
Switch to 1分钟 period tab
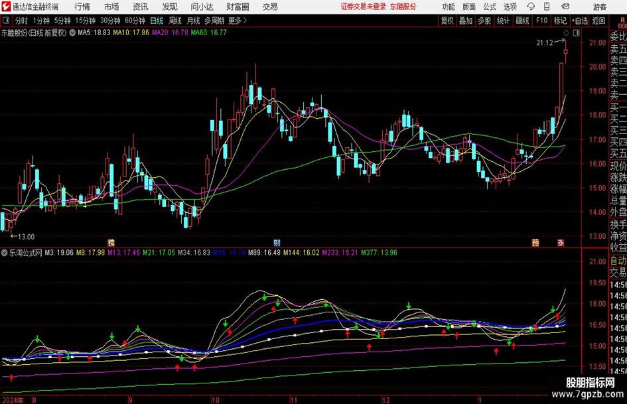pos(41,21)
